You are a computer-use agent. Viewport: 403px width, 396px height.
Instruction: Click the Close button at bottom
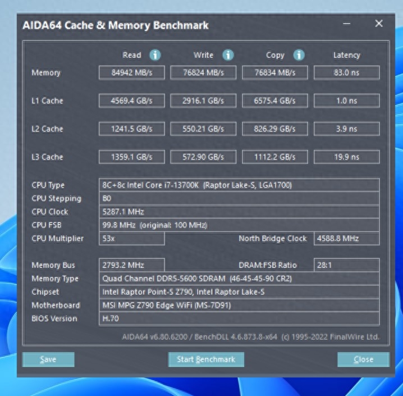tap(363, 359)
